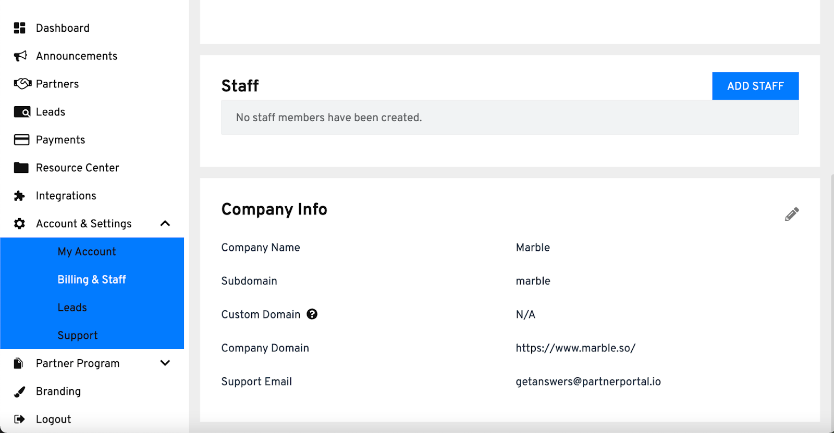Open the https://www.marble.so/ company domain link
Viewport: 834px width, 433px height.
click(575, 348)
